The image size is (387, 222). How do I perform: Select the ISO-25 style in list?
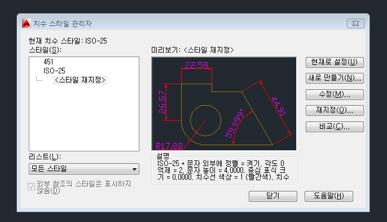tap(54, 71)
